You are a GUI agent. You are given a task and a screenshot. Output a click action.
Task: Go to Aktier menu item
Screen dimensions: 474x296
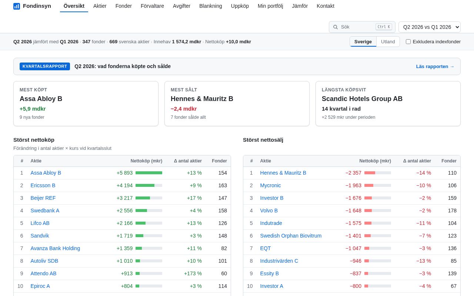pos(100,6)
